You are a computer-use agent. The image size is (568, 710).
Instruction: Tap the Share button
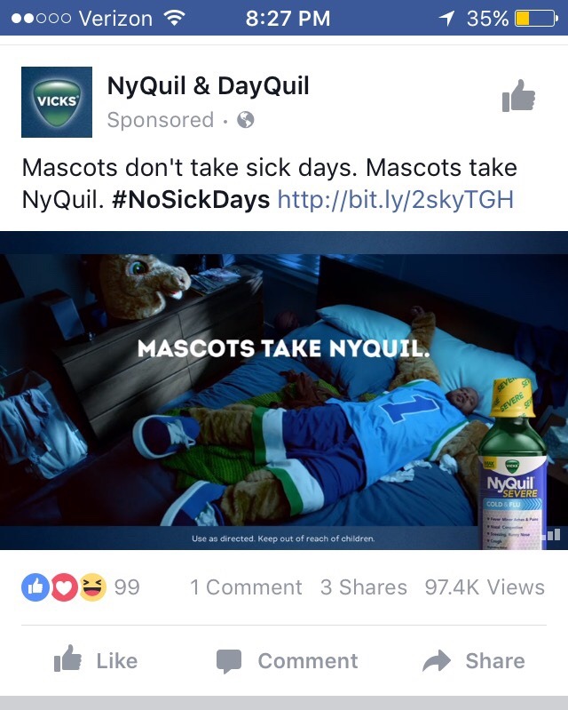tap(474, 660)
